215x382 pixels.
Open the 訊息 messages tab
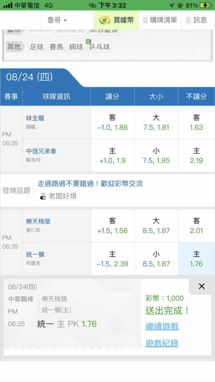click(197, 20)
